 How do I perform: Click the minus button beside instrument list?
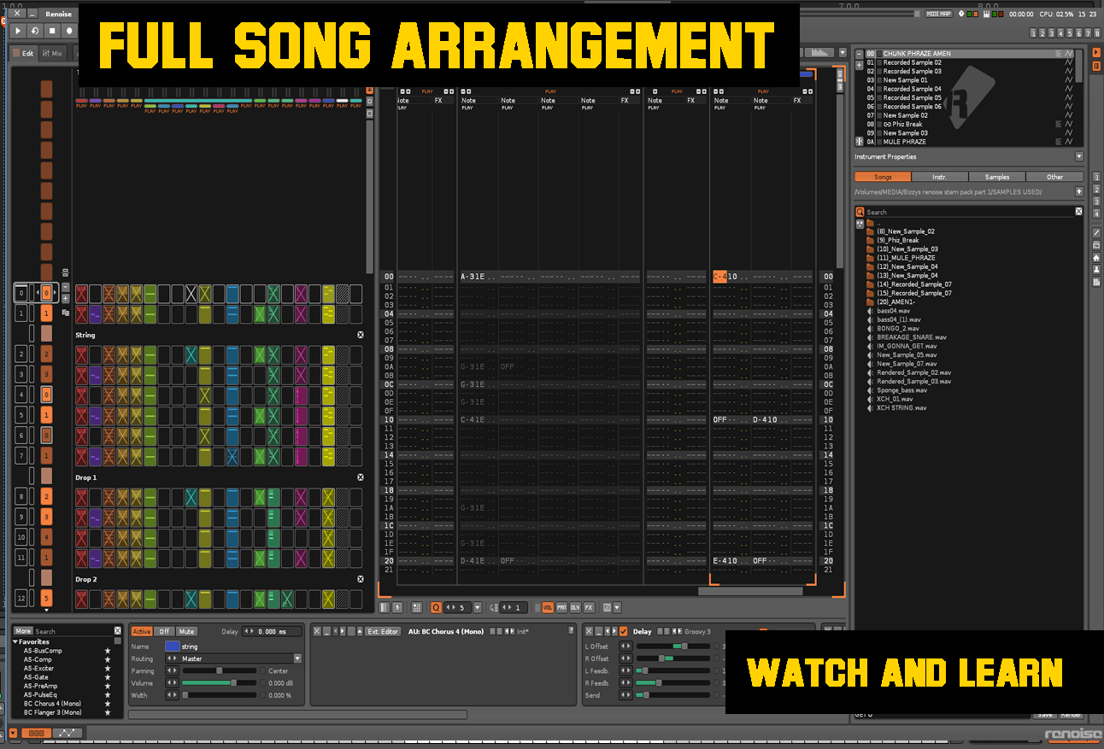(x=859, y=54)
